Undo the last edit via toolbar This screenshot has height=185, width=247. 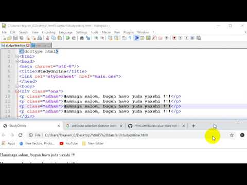click(x=67, y=38)
